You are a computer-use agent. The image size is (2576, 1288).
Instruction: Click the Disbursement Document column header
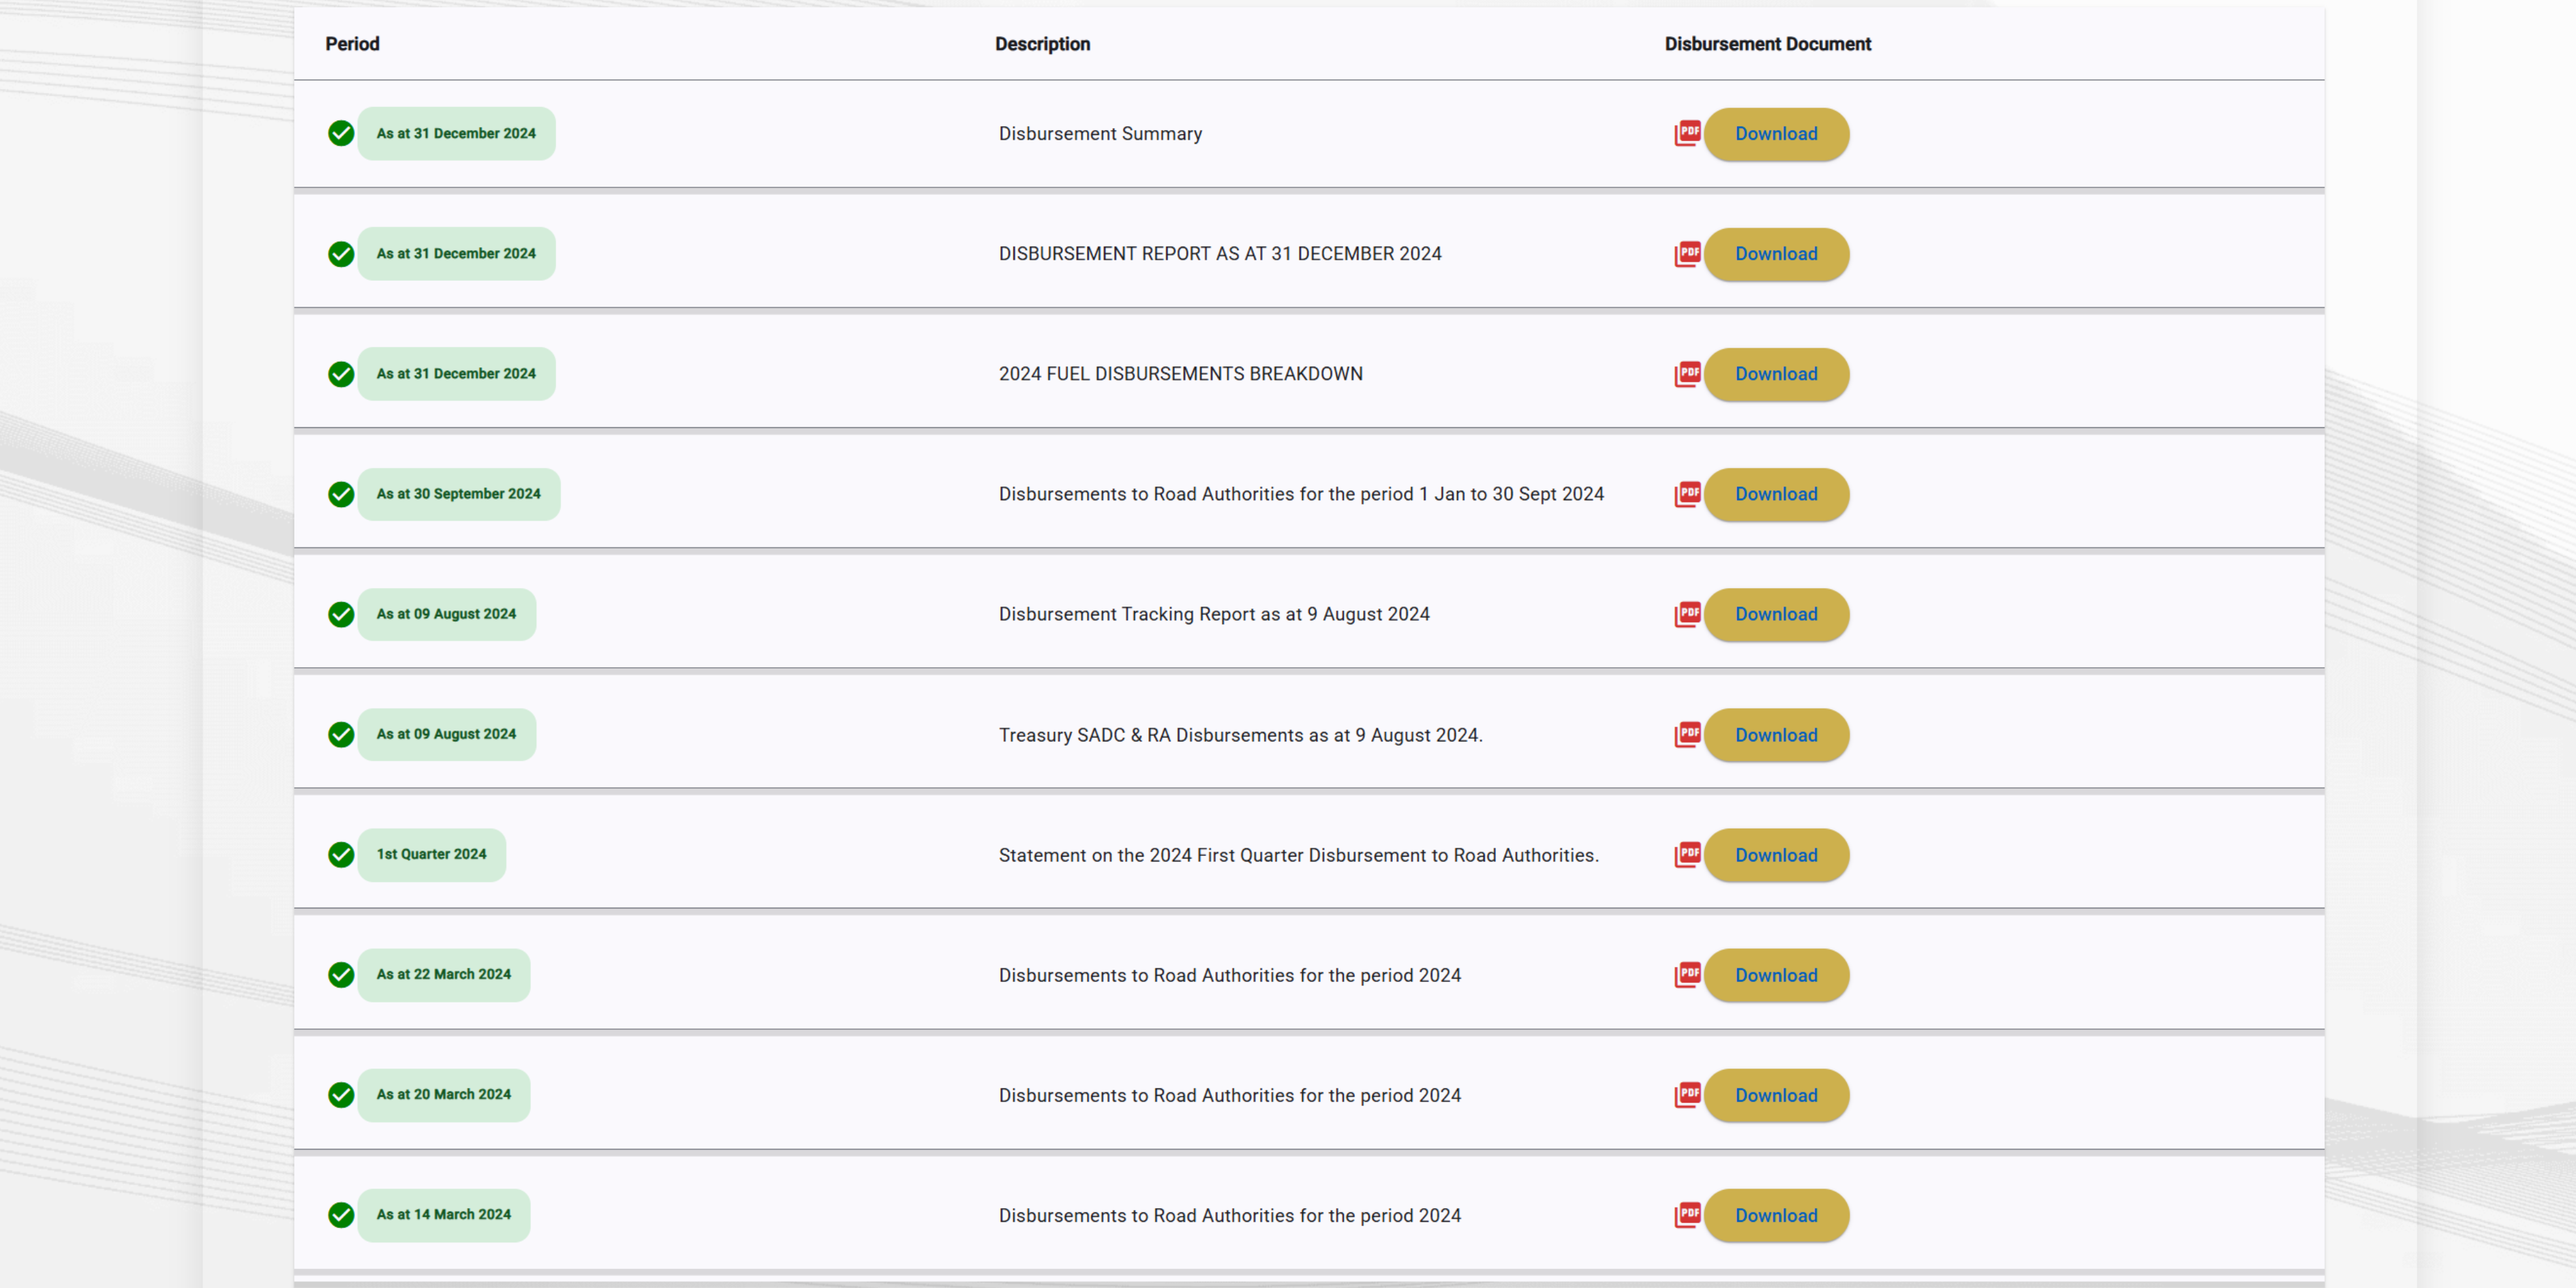[1767, 44]
